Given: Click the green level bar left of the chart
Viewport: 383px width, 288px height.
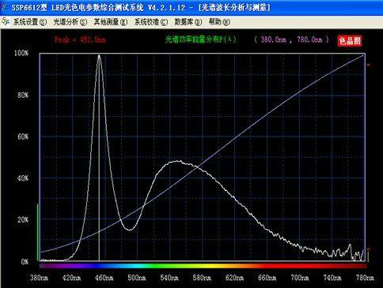Looking at the screenshot, I should click(38, 232).
